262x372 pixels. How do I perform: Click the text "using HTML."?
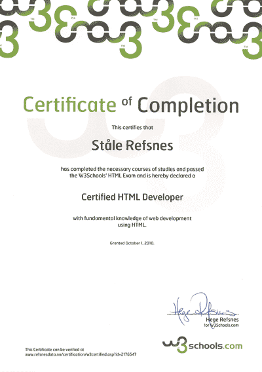[x=132, y=225]
